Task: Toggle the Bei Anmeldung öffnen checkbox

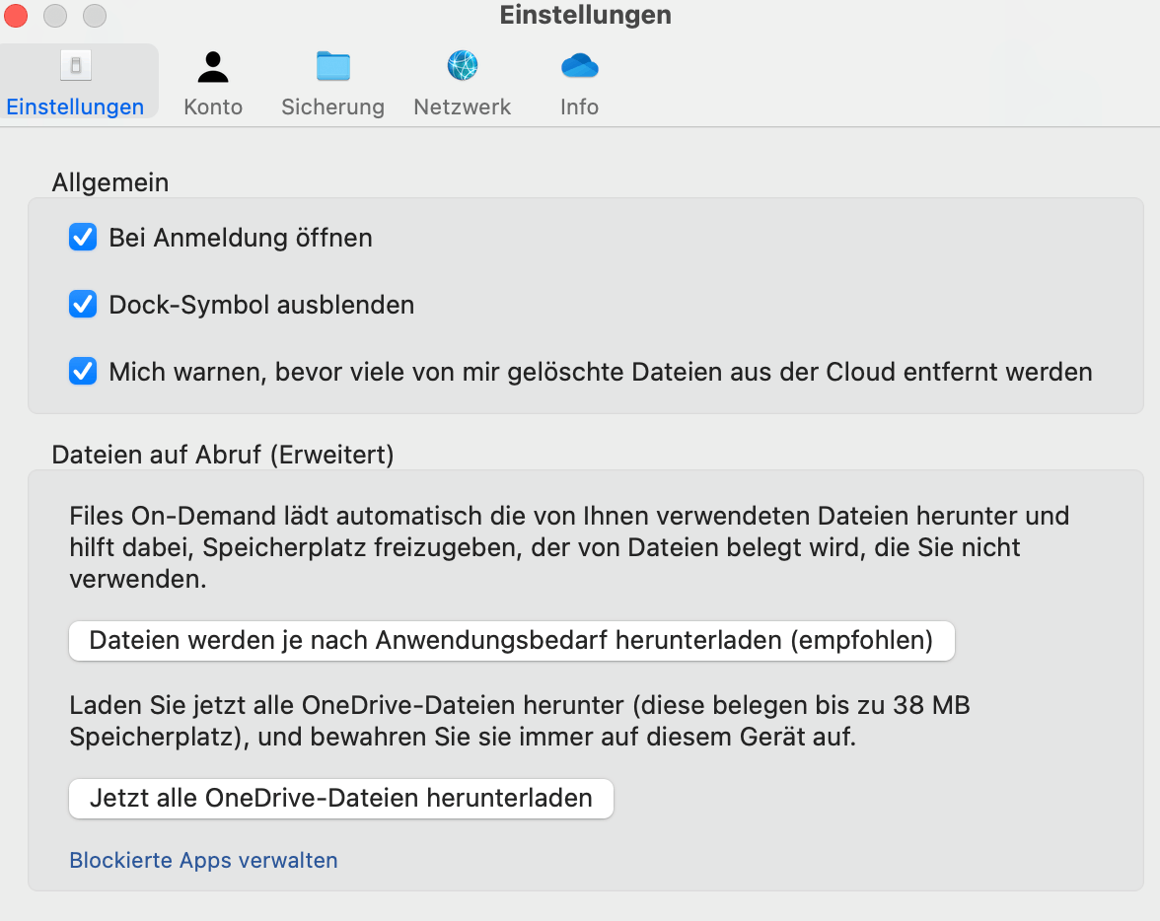Action: coord(83,238)
